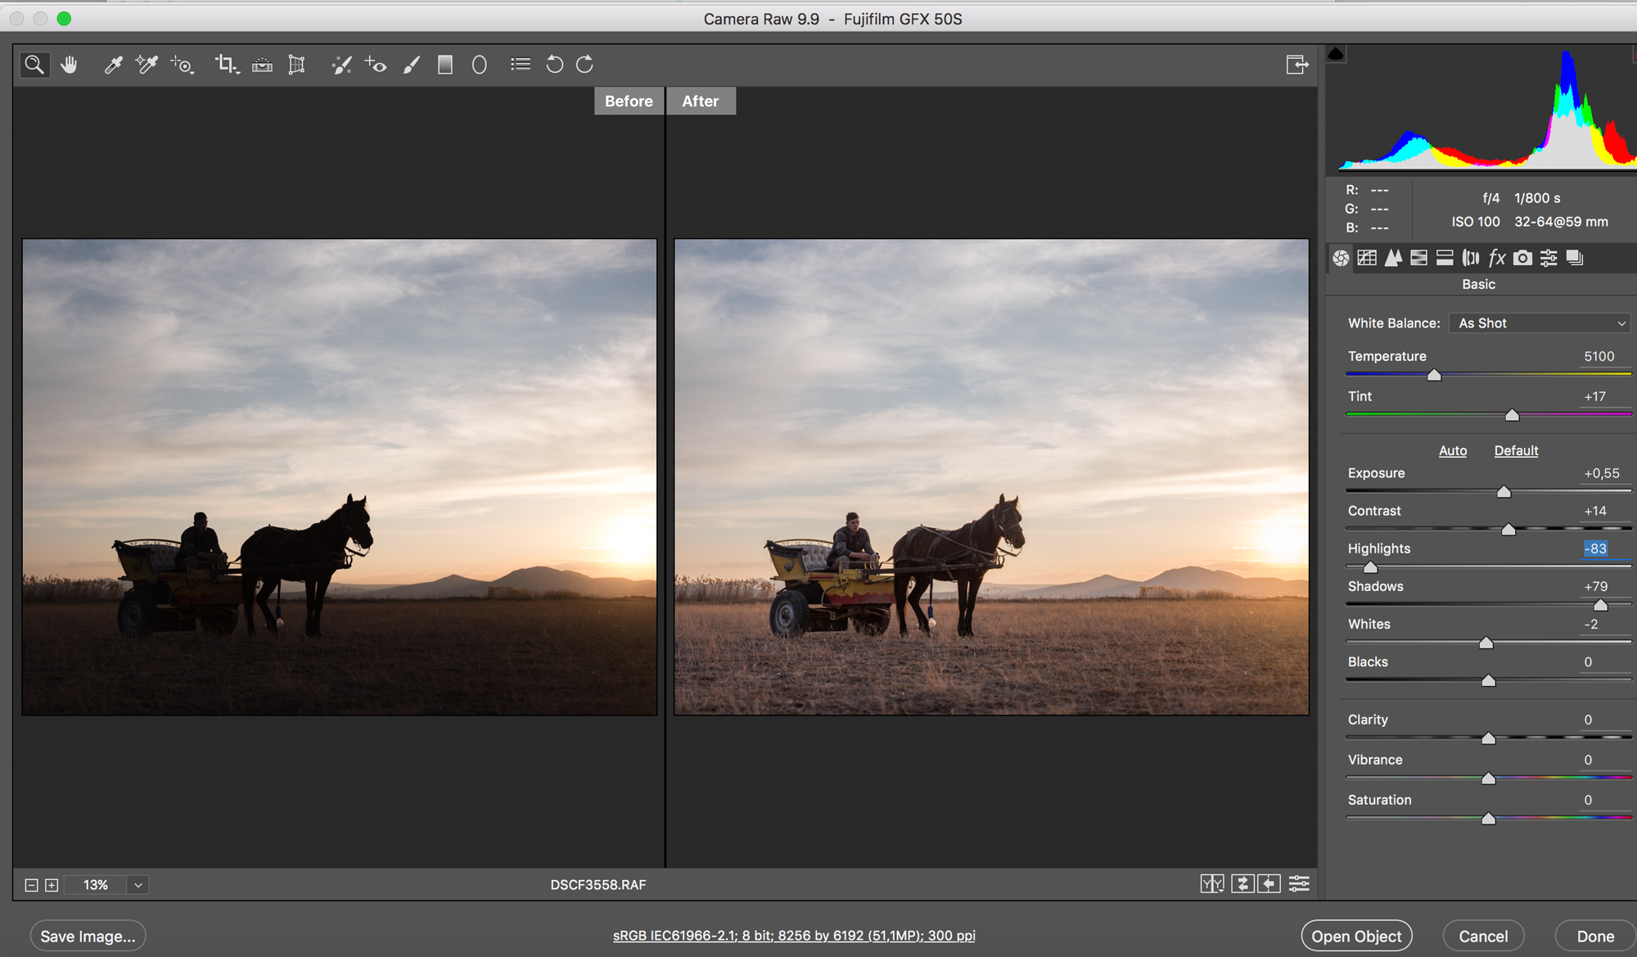Click the Open Object button

1356,936
